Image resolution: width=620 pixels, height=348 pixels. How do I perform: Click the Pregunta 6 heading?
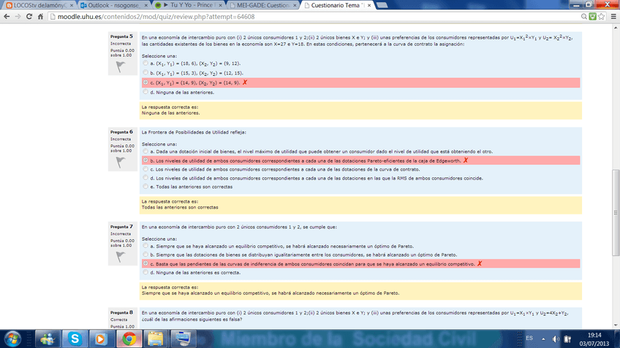122,132
